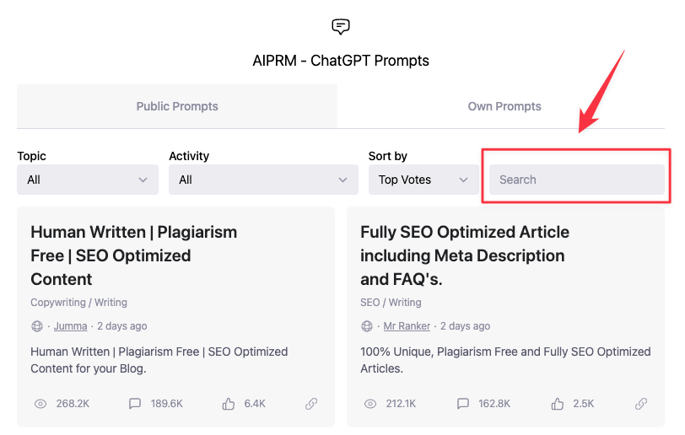
Task: Click globe icon next to Jumma
Action: tap(37, 326)
